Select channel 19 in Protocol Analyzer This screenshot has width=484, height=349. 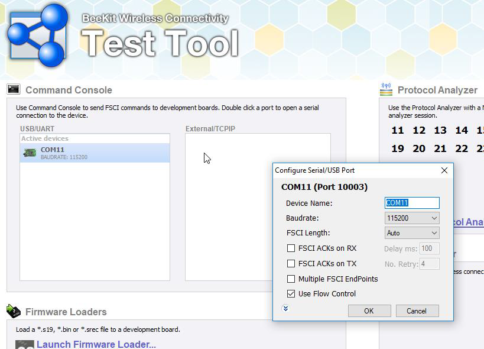point(398,148)
